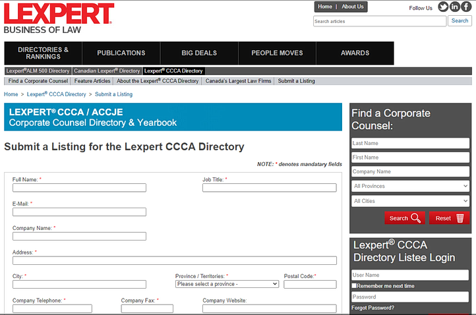This screenshot has width=476, height=315.
Task: Focus the Company Name form field
Action: pos(79,236)
